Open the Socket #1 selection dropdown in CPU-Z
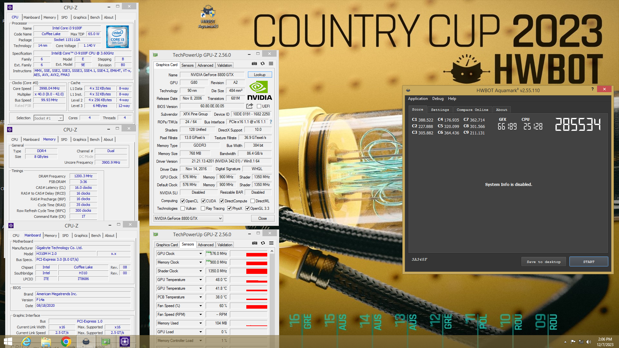Viewport: 619px width, 348px height. tap(48, 118)
